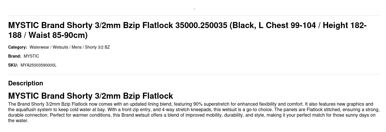This screenshot has height=132, width=386.
Task: Open the Waterwear category link
Action: (39, 47)
